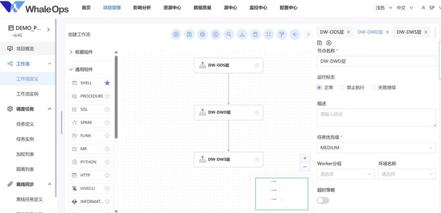
Task: Click the download toolbar icon
Action: (242, 34)
